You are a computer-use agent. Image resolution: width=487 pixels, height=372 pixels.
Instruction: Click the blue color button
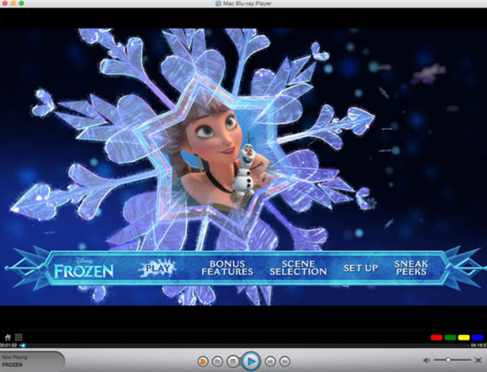click(x=477, y=338)
